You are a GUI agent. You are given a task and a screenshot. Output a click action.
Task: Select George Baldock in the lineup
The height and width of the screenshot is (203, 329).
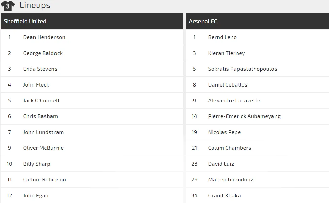pyautogui.click(x=43, y=53)
